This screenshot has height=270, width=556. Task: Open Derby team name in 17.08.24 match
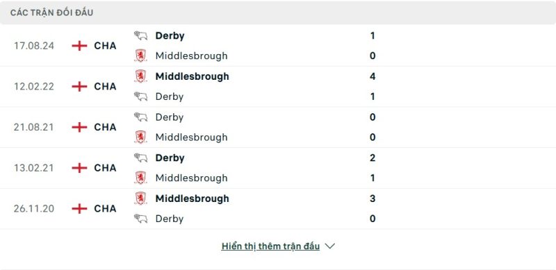click(170, 36)
